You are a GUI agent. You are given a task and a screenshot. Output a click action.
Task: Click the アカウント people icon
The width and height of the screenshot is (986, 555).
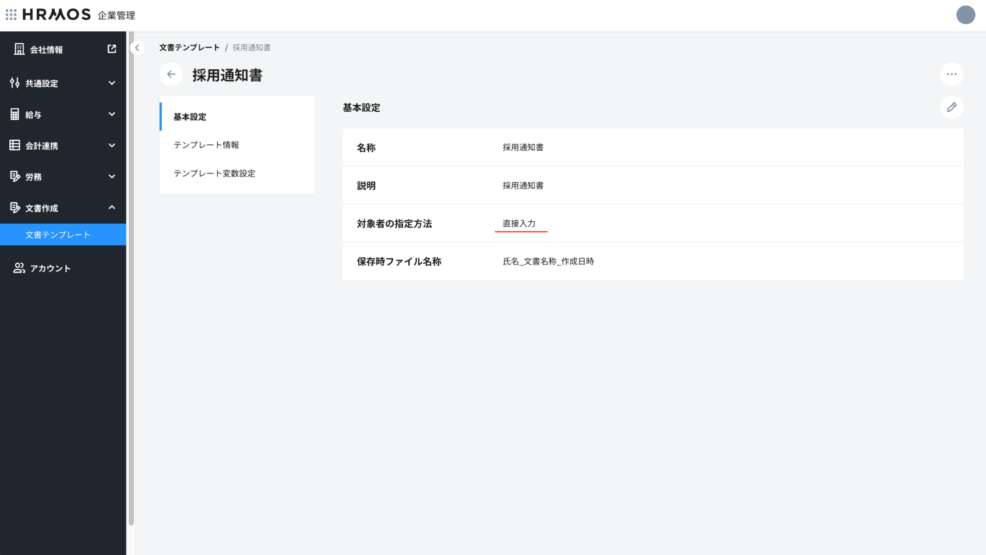[x=19, y=268]
